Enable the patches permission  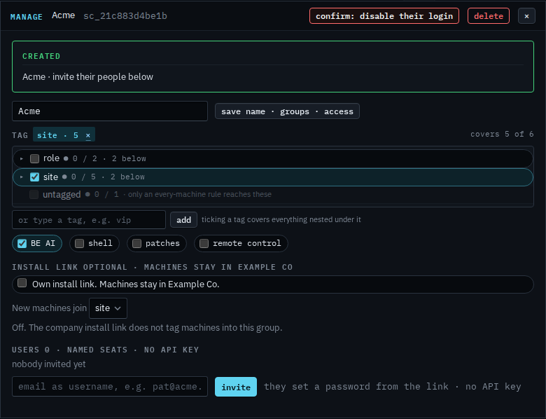pyautogui.click(x=136, y=243)
